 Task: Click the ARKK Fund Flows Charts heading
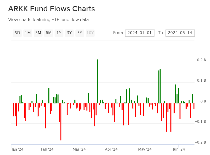coord(51,9)
